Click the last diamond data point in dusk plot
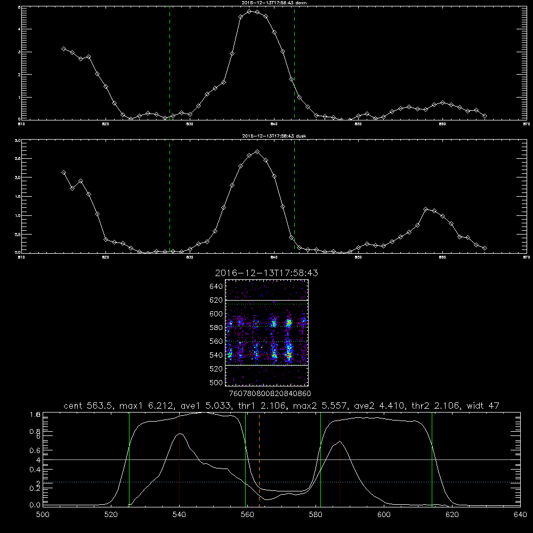 tap(484, 248)
